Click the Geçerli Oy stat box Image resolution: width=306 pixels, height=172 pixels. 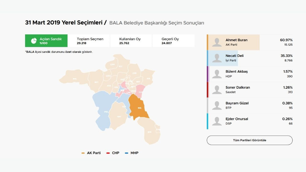click(173, 41)
